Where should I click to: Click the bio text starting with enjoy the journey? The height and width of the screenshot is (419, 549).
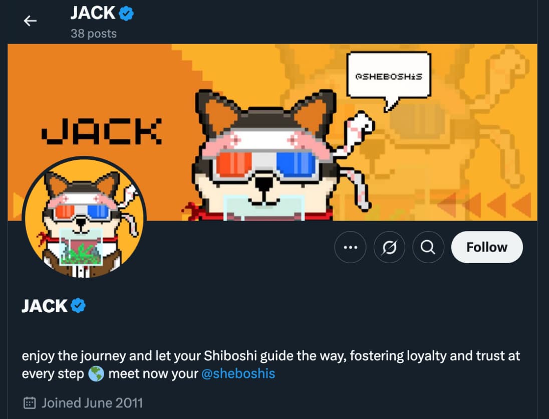coord(270,365)
